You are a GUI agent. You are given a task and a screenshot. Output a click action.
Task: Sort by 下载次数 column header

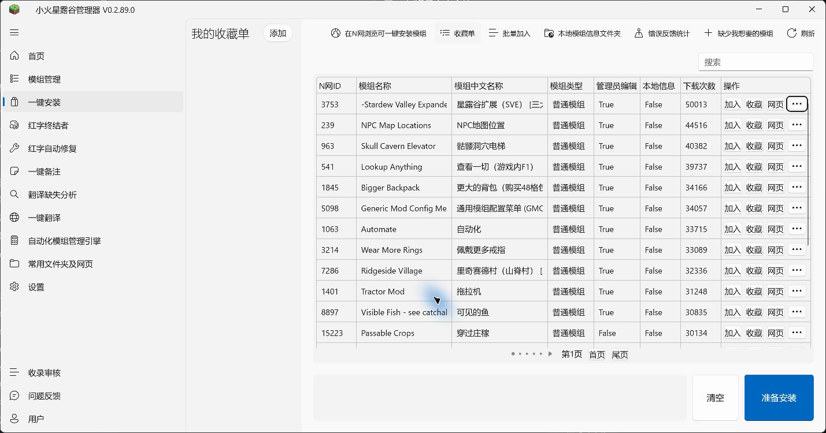point(700,85)
